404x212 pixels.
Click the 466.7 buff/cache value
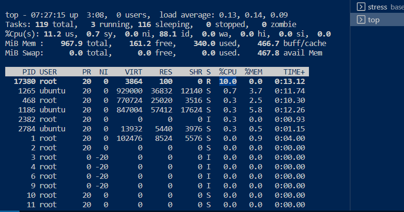[x=268, y=44]
